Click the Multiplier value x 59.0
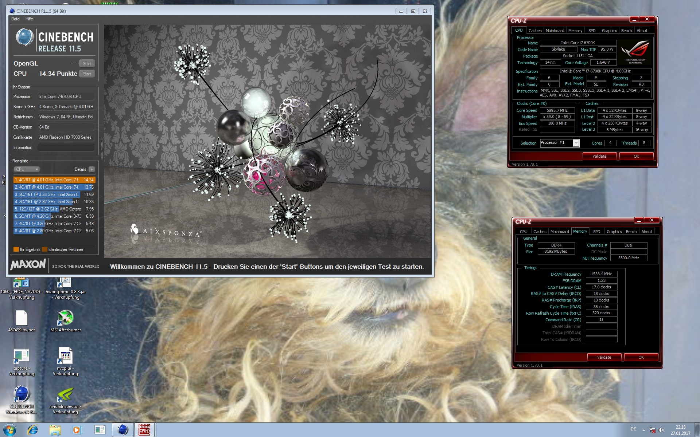 [557, 117]
